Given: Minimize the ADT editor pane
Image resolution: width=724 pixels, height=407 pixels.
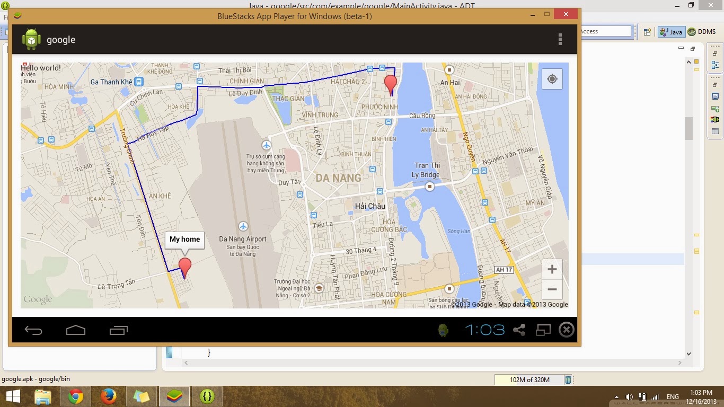Looking at the screenshot, I should coord(681,48).
